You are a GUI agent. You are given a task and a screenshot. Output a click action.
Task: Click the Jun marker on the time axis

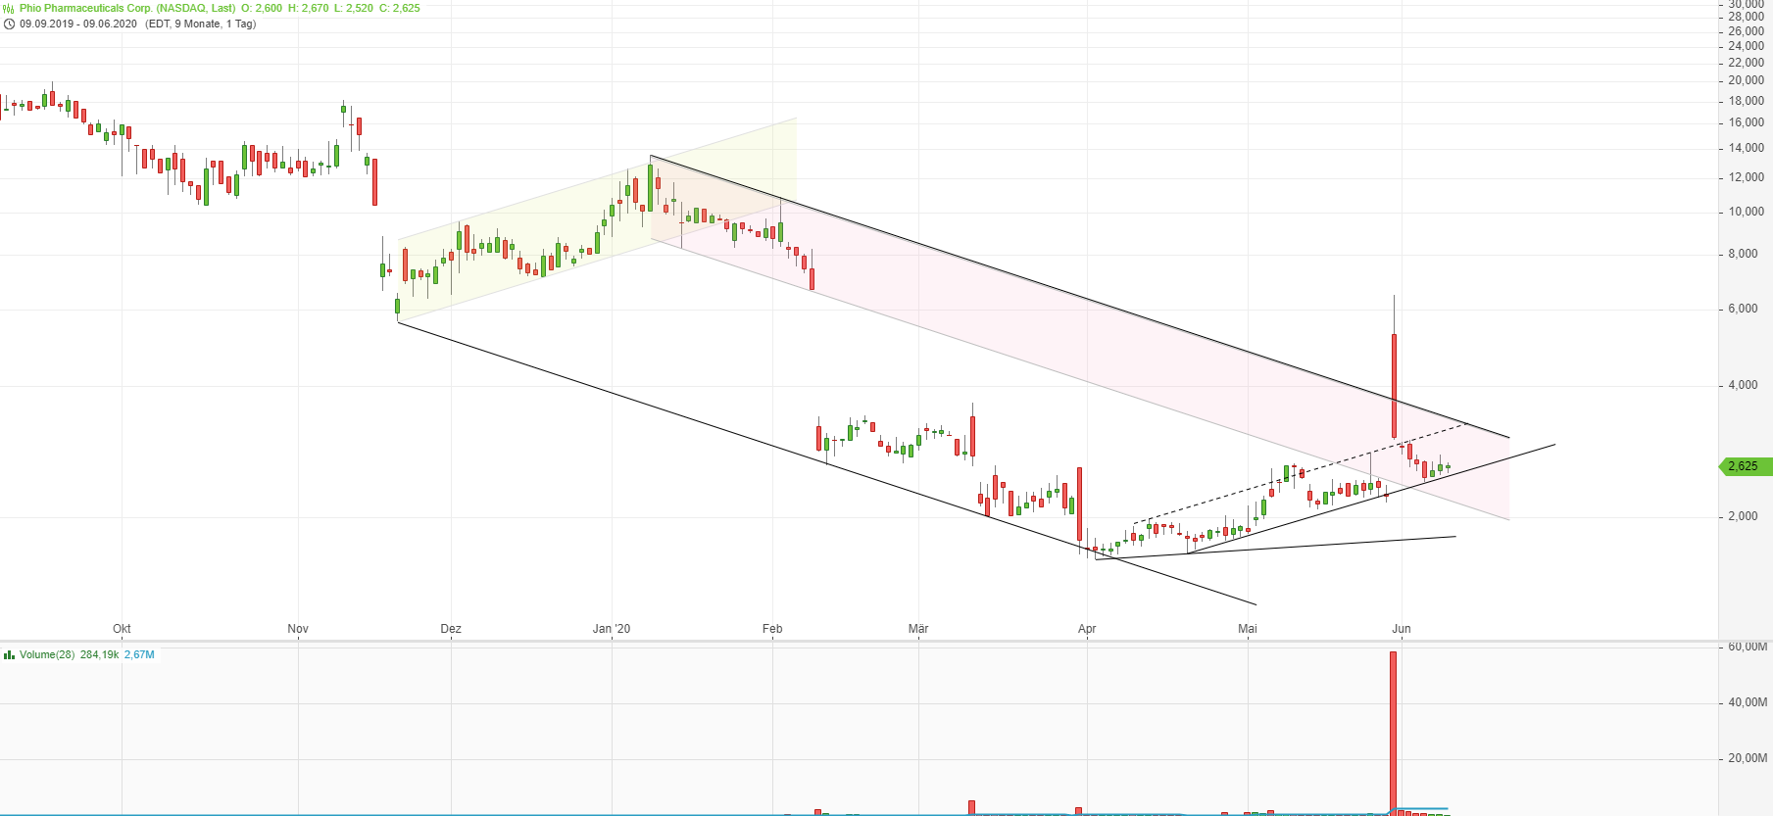click(x=1402, y=629)
